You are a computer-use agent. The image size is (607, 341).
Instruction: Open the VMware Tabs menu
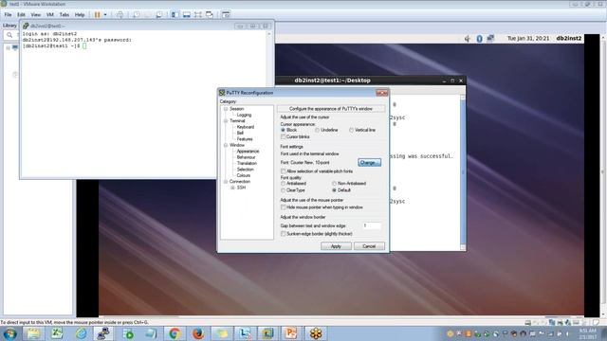pos(64,15)
